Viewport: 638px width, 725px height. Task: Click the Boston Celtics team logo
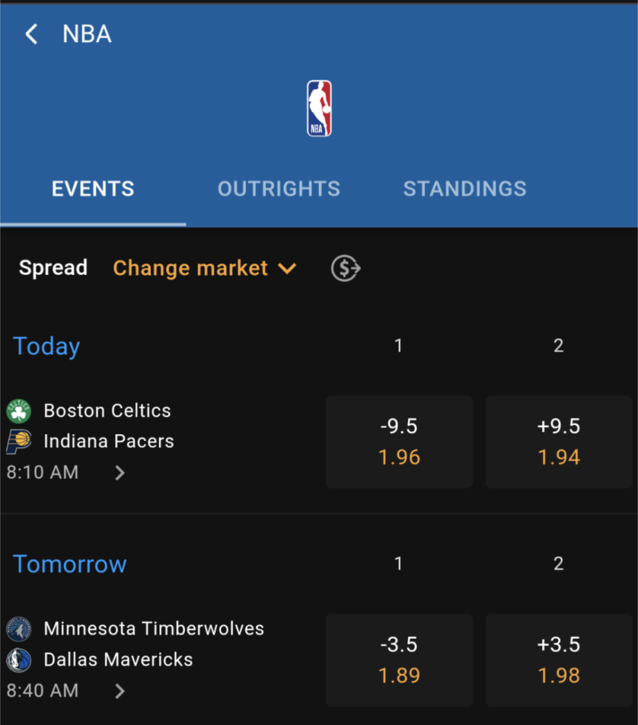(x=19, y=411)
